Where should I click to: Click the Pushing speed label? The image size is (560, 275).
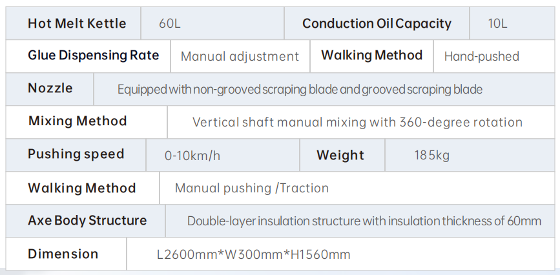76,154
